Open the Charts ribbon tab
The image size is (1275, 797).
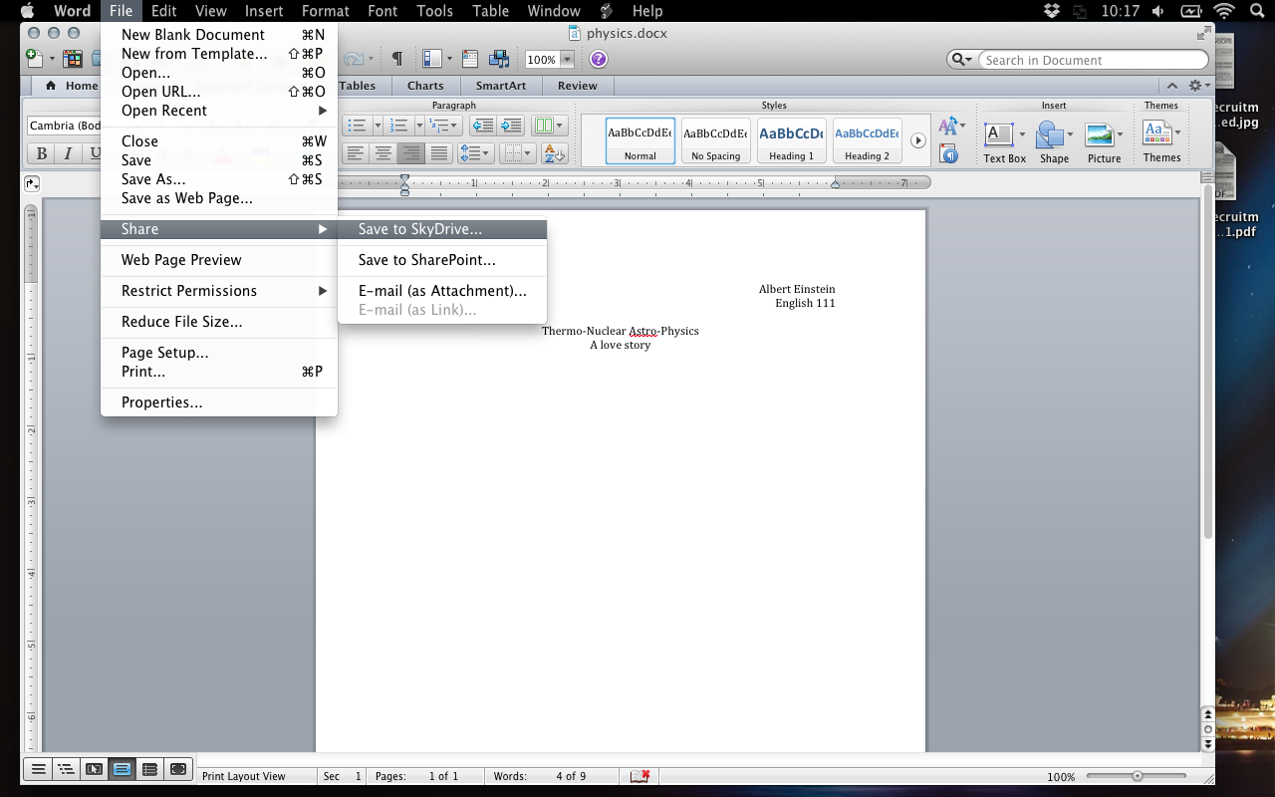point(425,86)
